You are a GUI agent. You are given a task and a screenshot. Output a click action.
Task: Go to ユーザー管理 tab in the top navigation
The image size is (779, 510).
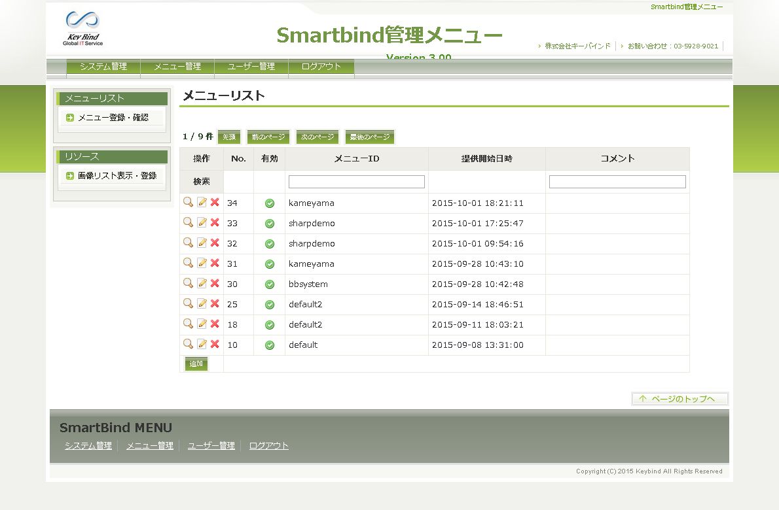pyautogui.click(x=251, y=67)
